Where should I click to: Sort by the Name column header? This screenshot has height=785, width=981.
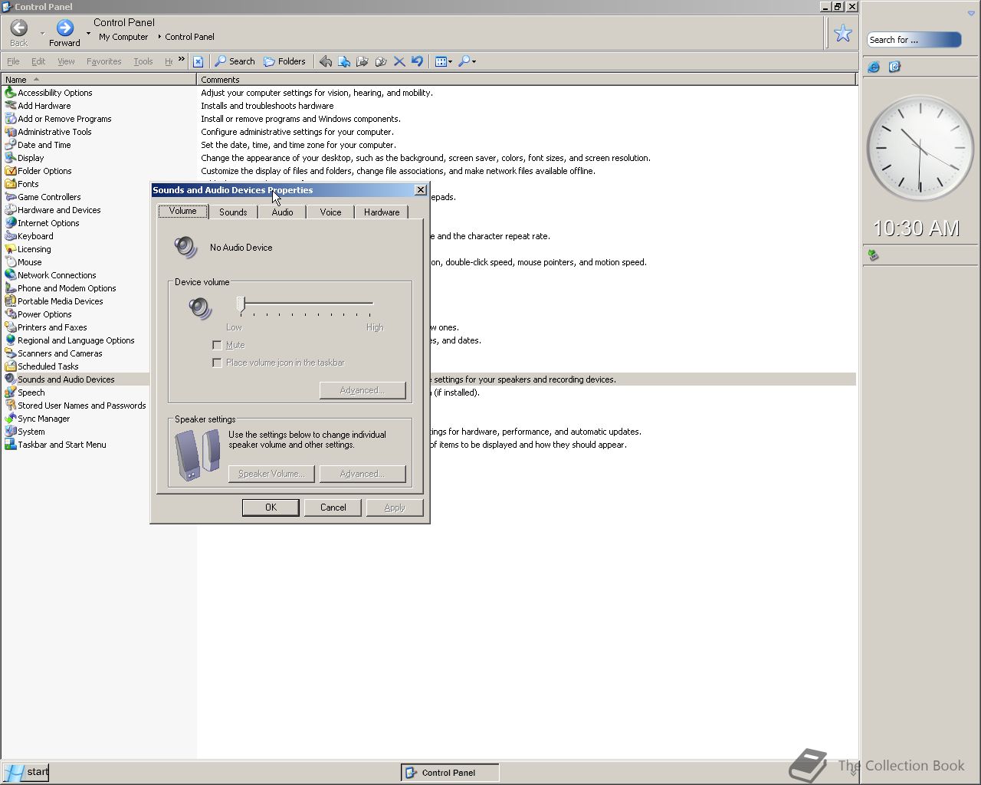98,79
